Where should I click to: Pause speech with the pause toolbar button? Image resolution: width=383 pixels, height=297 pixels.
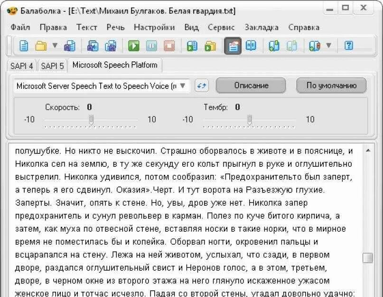coord(151,46)
